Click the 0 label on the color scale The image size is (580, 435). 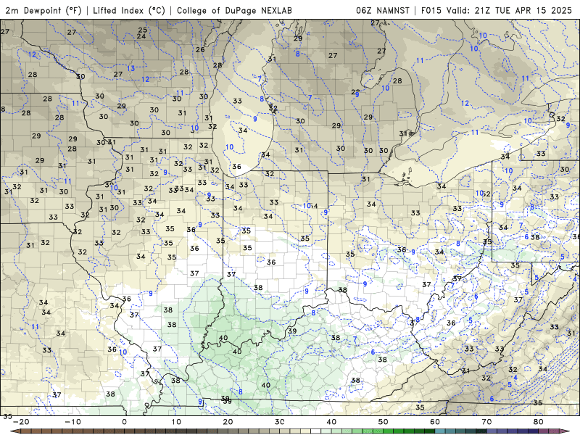coord(124,422)
